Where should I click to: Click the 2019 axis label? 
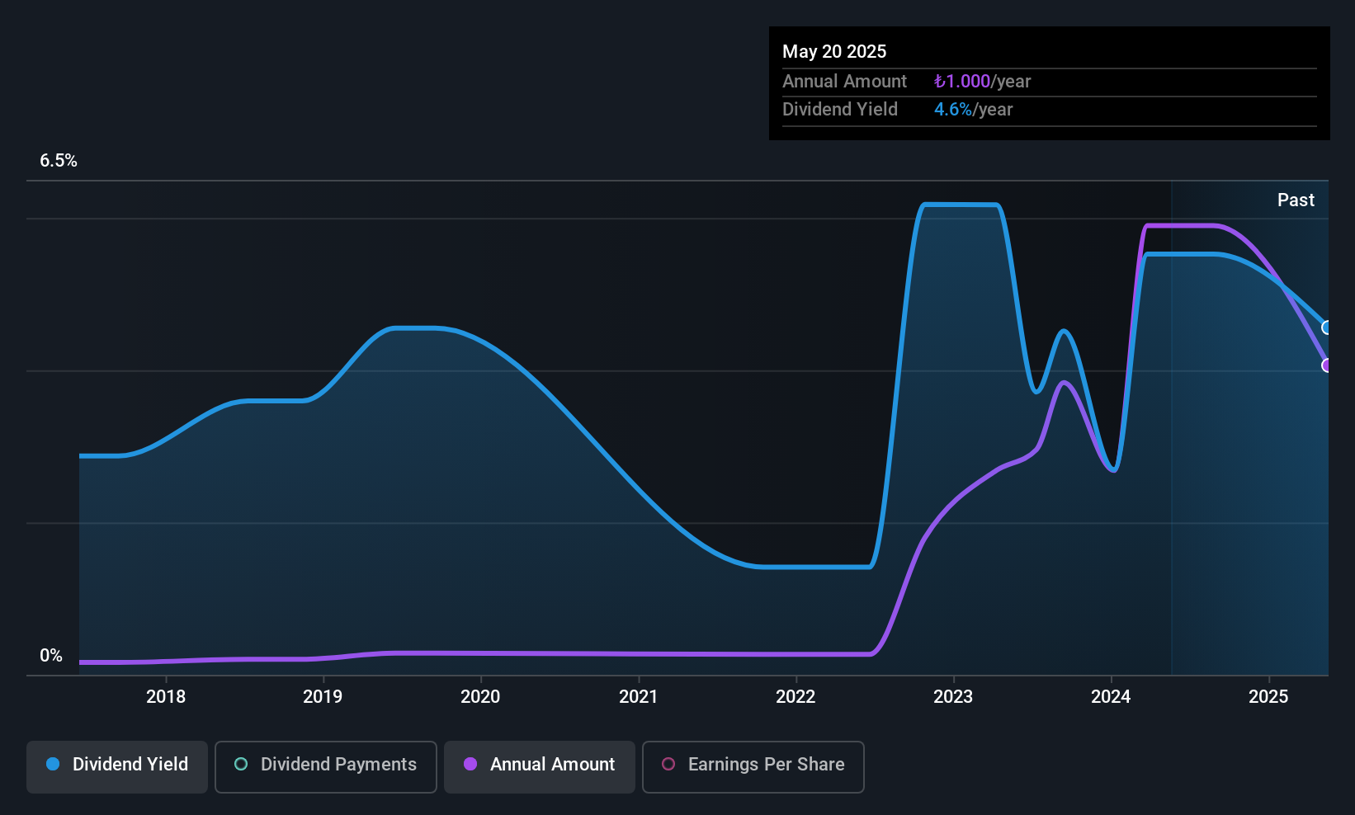[323, 696]
